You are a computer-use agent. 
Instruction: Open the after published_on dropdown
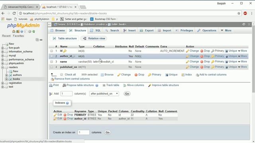click(104, 94)
